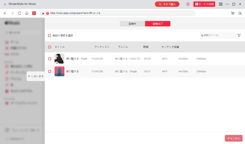Go to the home page icon
Screen dimensions: 245x144
(x=27, y=13)
